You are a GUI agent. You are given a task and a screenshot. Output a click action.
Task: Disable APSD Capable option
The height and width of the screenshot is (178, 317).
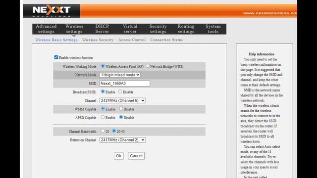coord(121,117)
